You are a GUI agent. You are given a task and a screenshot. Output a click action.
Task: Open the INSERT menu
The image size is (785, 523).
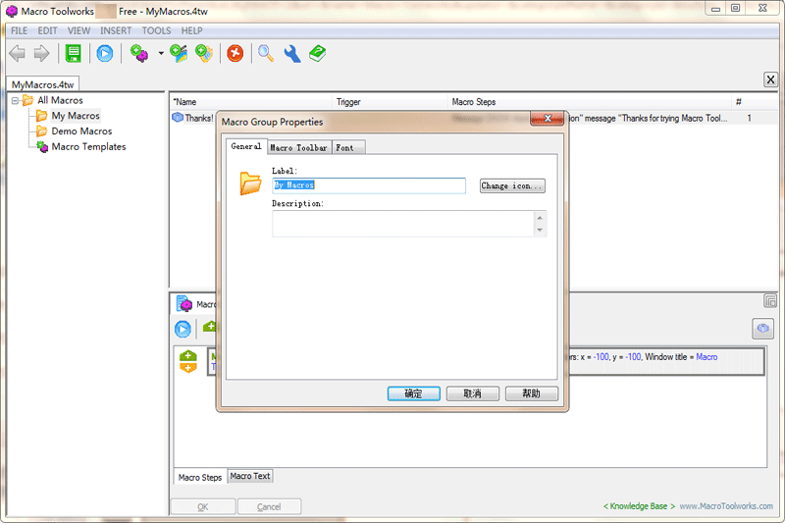point(116,30)
